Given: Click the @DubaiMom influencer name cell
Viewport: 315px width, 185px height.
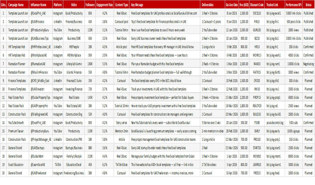Looking at the screenshot, I should click(x=41, y=156).
